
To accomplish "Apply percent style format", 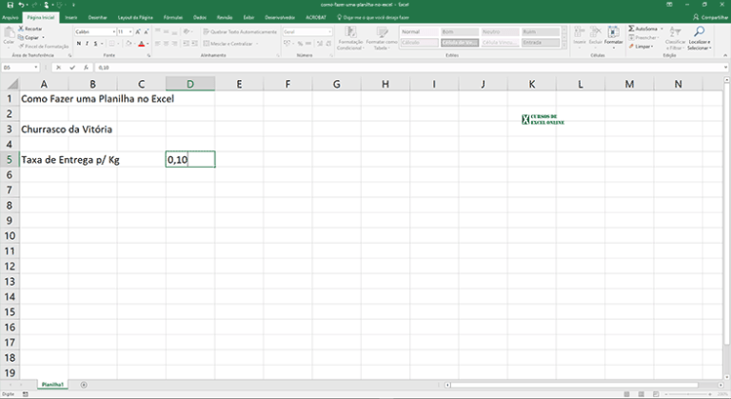I will click(300, 44).
